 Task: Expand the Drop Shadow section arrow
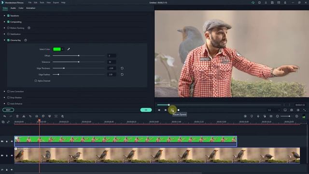[4, 98]
